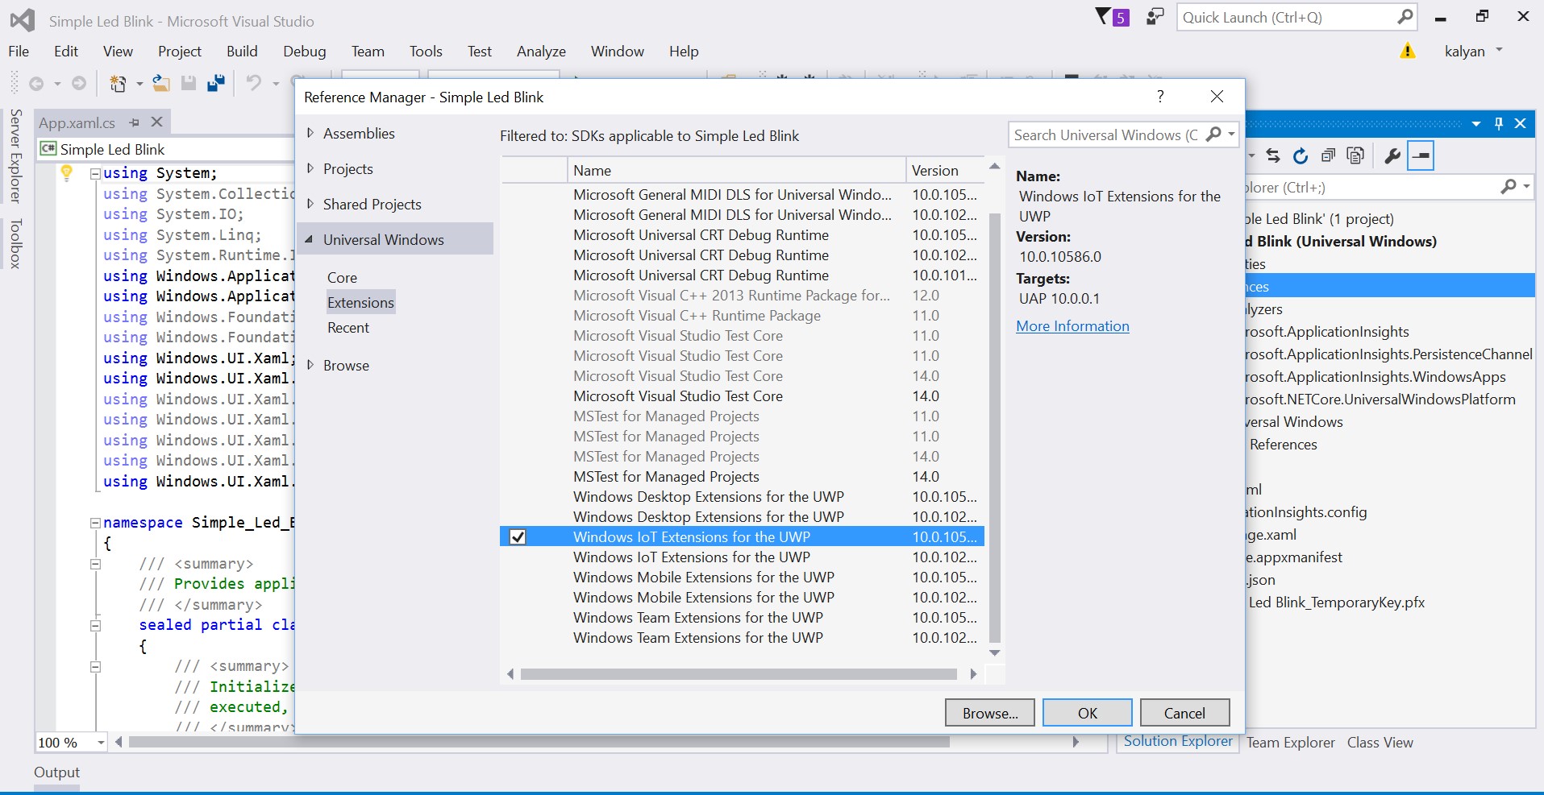Click the Browse... button
This screenshot has height=795, width=1544.
point(990,713)
